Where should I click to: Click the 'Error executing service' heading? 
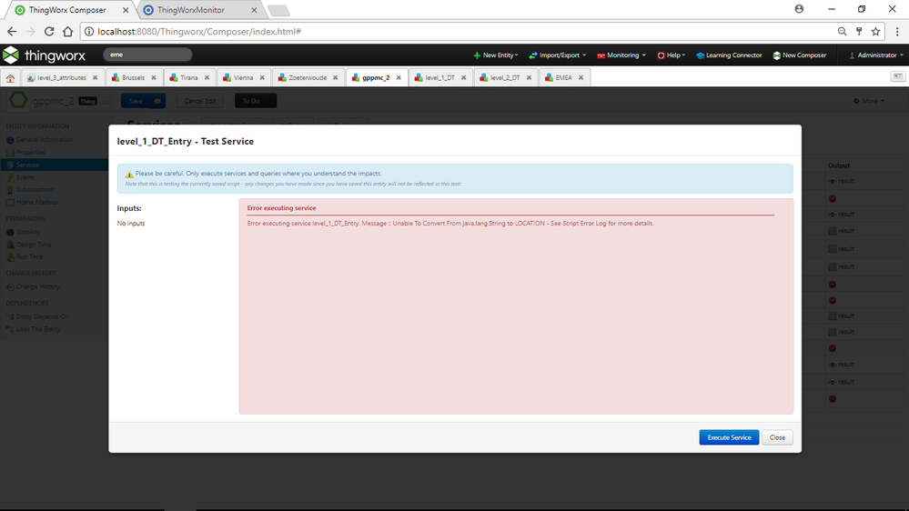click(281, 208)
